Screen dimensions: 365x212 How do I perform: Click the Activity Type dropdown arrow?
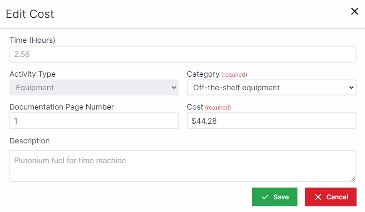[x=174, y=87]
